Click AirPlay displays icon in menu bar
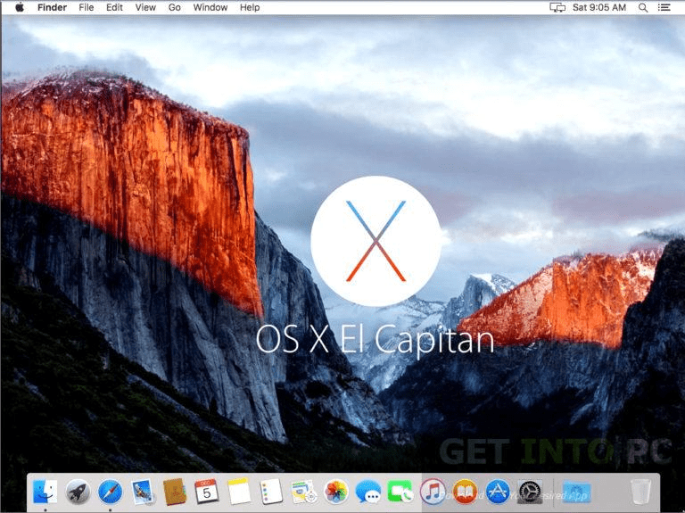Image resolution: width=685 pixels, height=513 pixels. [557, 7]
